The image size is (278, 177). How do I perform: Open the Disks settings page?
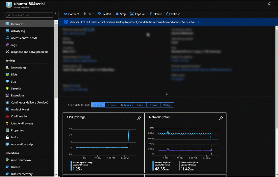[x=14, y=75]
